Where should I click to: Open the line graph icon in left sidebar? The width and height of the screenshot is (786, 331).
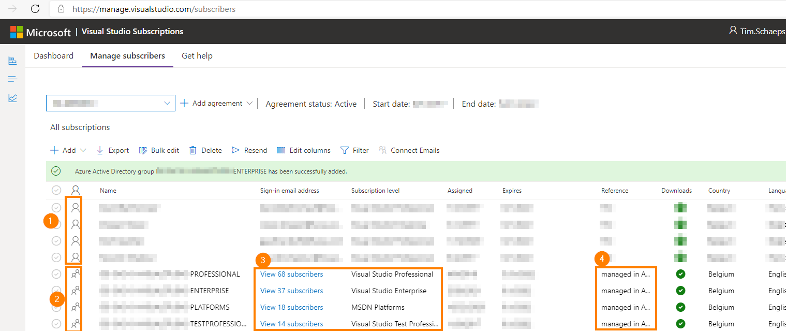tap(12, 98)
